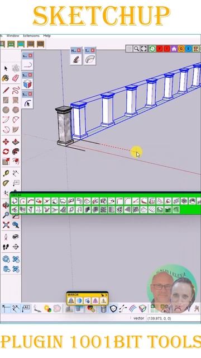Click the helix spiral tool icon
This screenshot has width=201, height=358.
75,60
